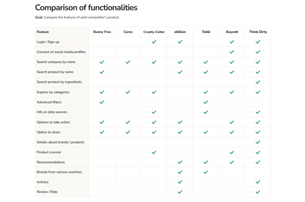
Task: Click the Login / Sign up checkmark for Cruelty-Cutter
Action: point(154,42)
